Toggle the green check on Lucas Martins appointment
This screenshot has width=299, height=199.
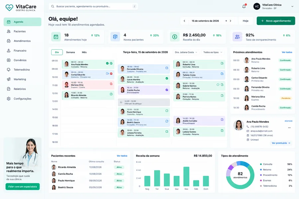coord(167,78)
